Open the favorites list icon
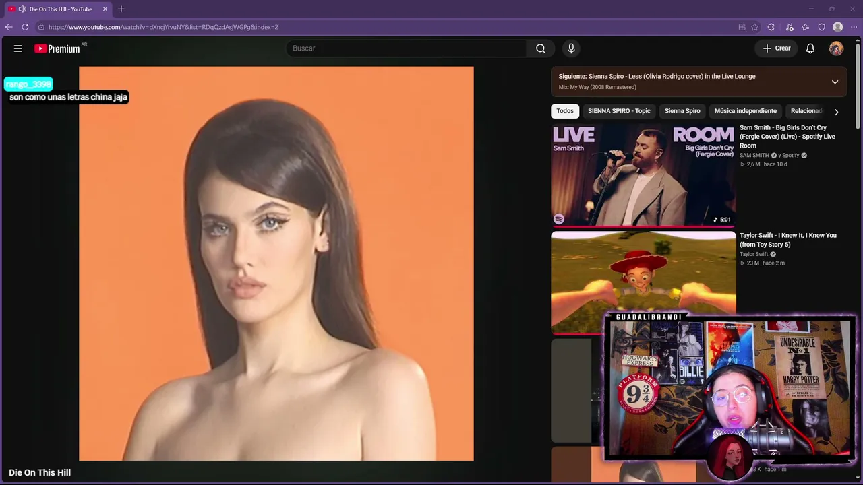The width and height of the screenshot is (863, 485). click(x=806, y=27)
